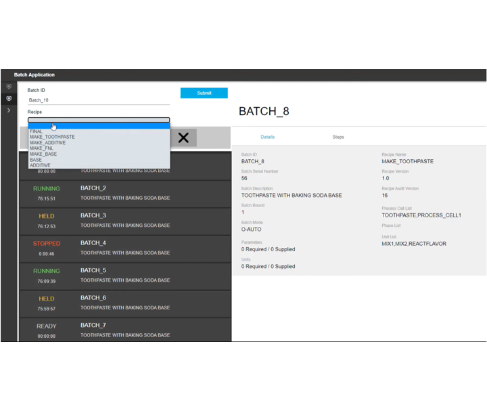The width and height of the screenshot is (487, 411).
Task: Select the highlighted second sidebar icon
Action: pos(9,99)
